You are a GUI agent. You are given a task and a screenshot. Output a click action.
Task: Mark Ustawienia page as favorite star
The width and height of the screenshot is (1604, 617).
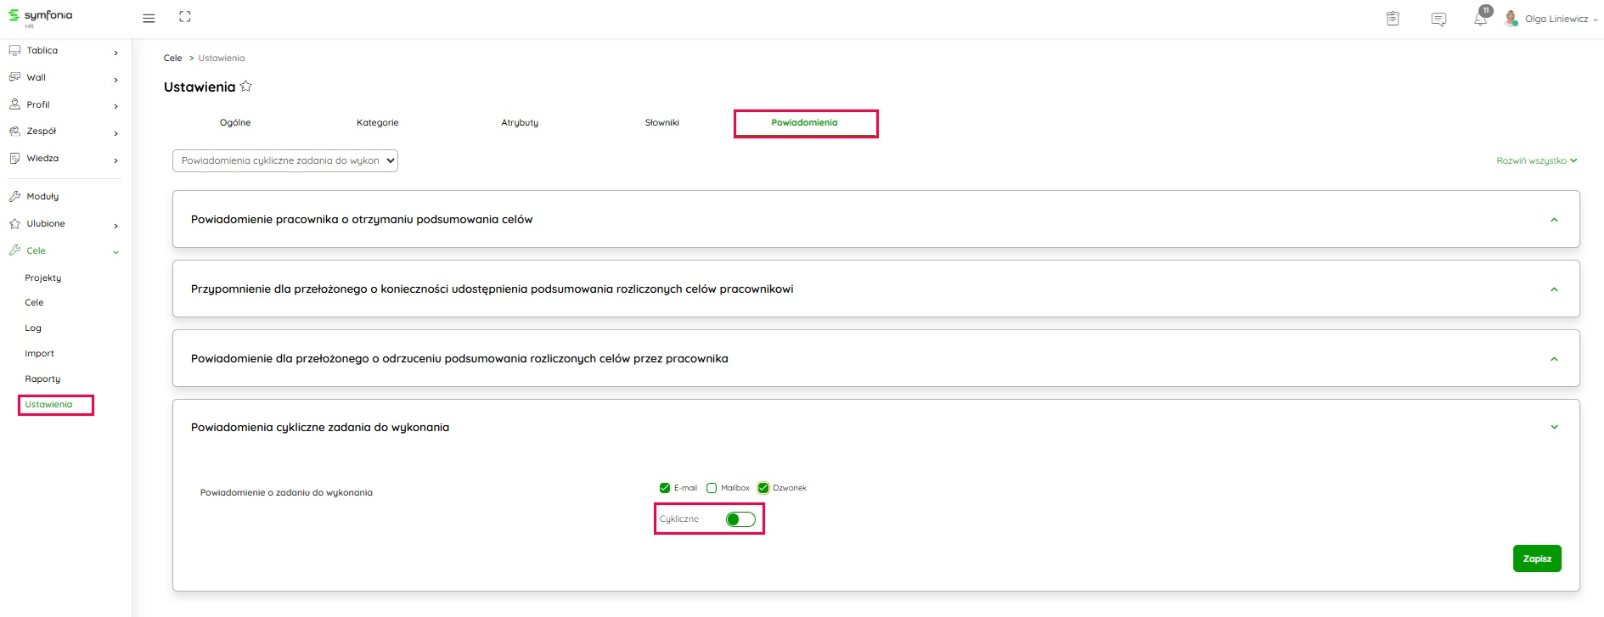pos(246,87)
